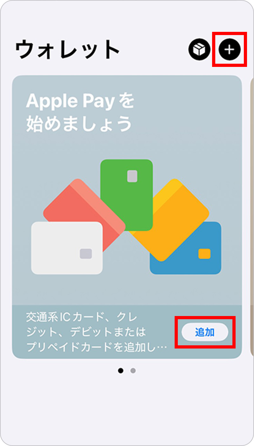Tap the chip on the green card
This screenshot has height=446, width=254.
coord(132,176)
